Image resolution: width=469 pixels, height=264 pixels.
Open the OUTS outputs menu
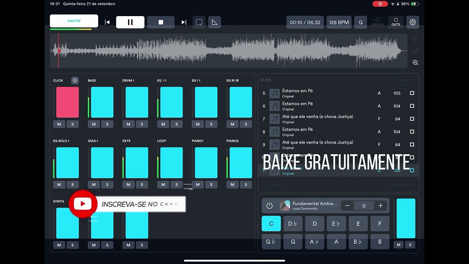pyautogui.click(x=396, y=22)
